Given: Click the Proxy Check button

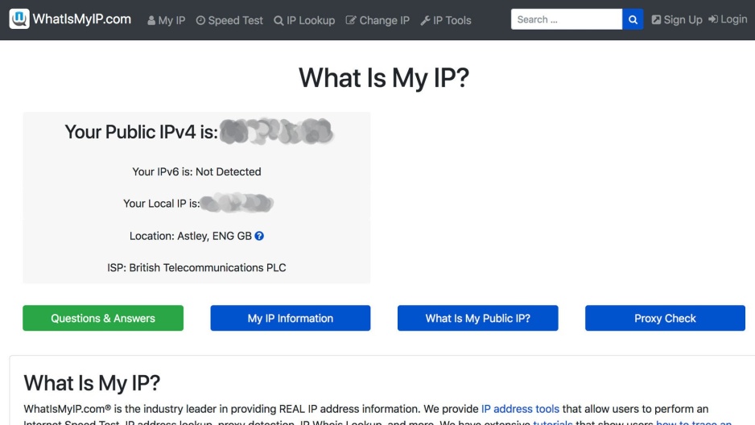Looking at the screenshot, I should coord(665,318).
